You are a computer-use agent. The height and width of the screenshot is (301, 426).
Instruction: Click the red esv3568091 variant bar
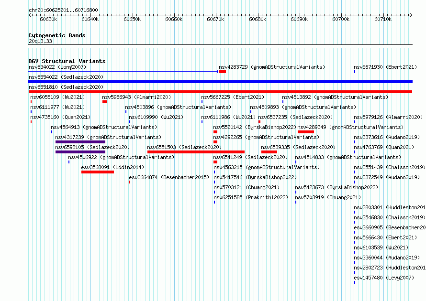point(98,172)
